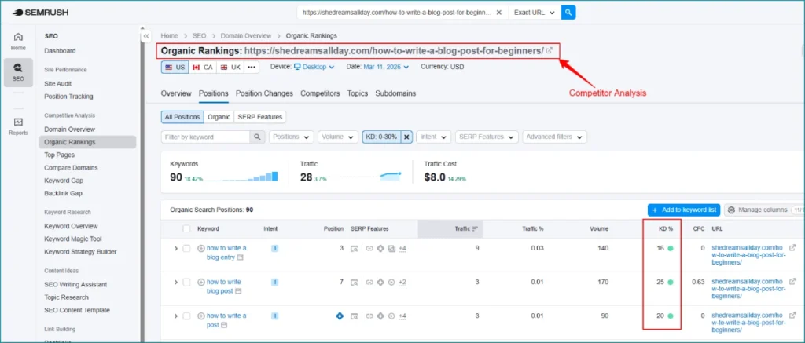Open the Exact URL dropdown

click(x=535, y=13)
